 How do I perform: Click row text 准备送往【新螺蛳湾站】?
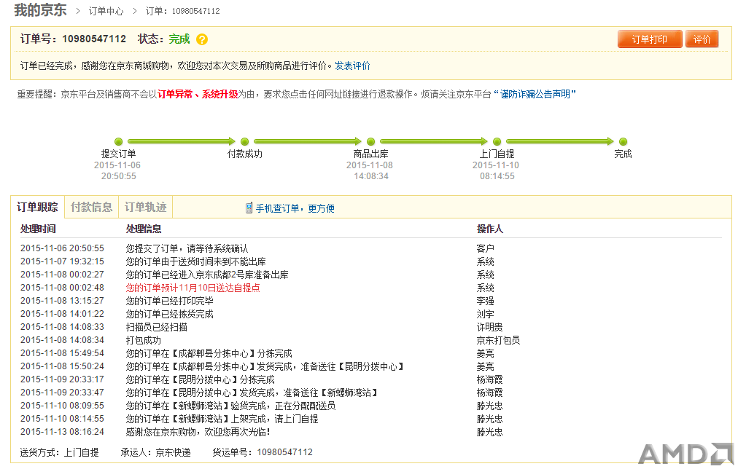(x=330, y=393)
